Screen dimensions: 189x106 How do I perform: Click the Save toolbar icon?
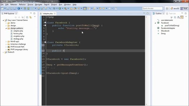(x=8, y=9)
